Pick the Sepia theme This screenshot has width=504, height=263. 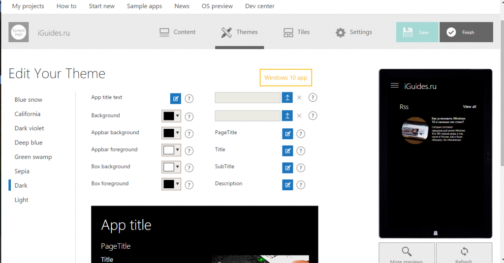(x=22, y=171)
